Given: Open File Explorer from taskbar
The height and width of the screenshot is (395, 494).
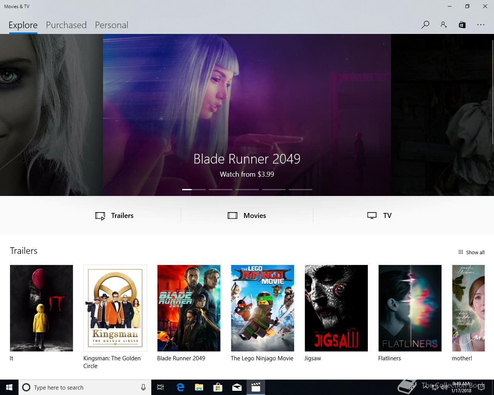Looking at the screenshot, I should (x=199, y=387).
